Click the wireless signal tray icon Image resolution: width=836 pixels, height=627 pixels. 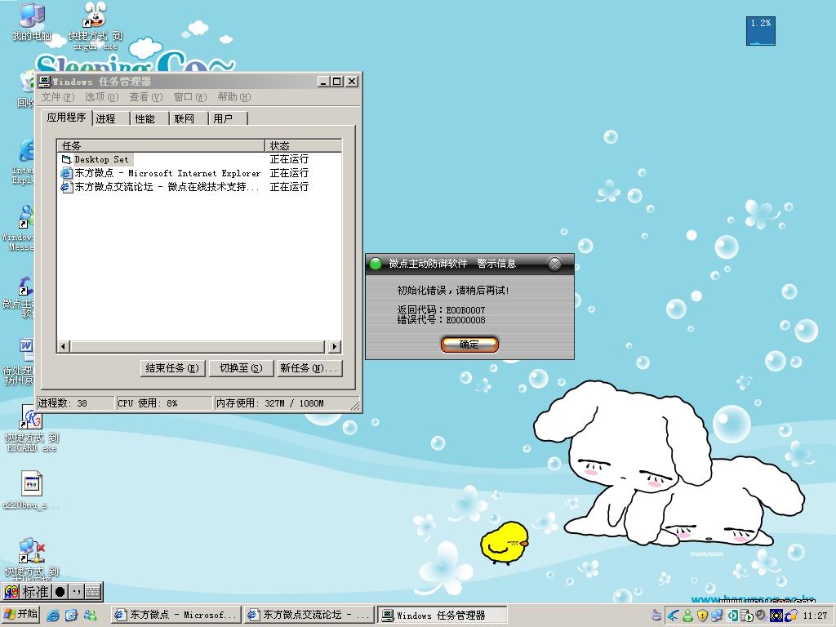[x=776, y=616]
